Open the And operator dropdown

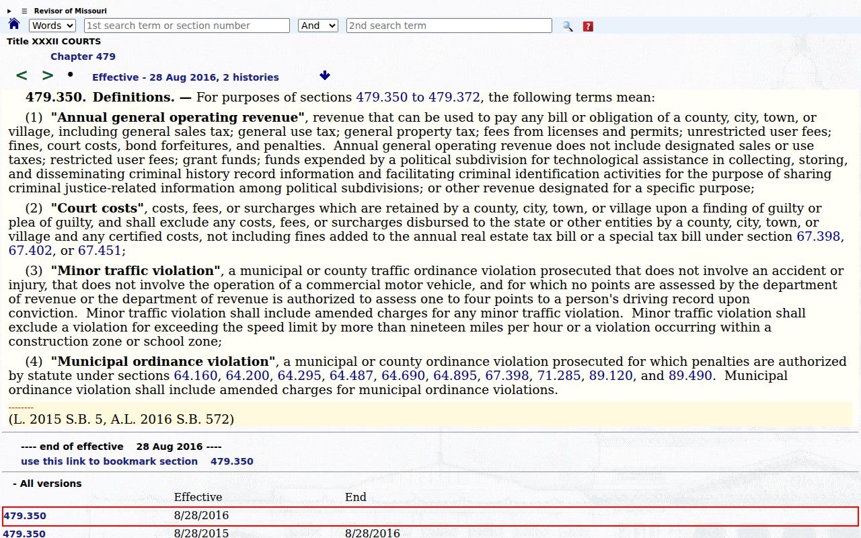pyautogui.click(x=318, y=26)
